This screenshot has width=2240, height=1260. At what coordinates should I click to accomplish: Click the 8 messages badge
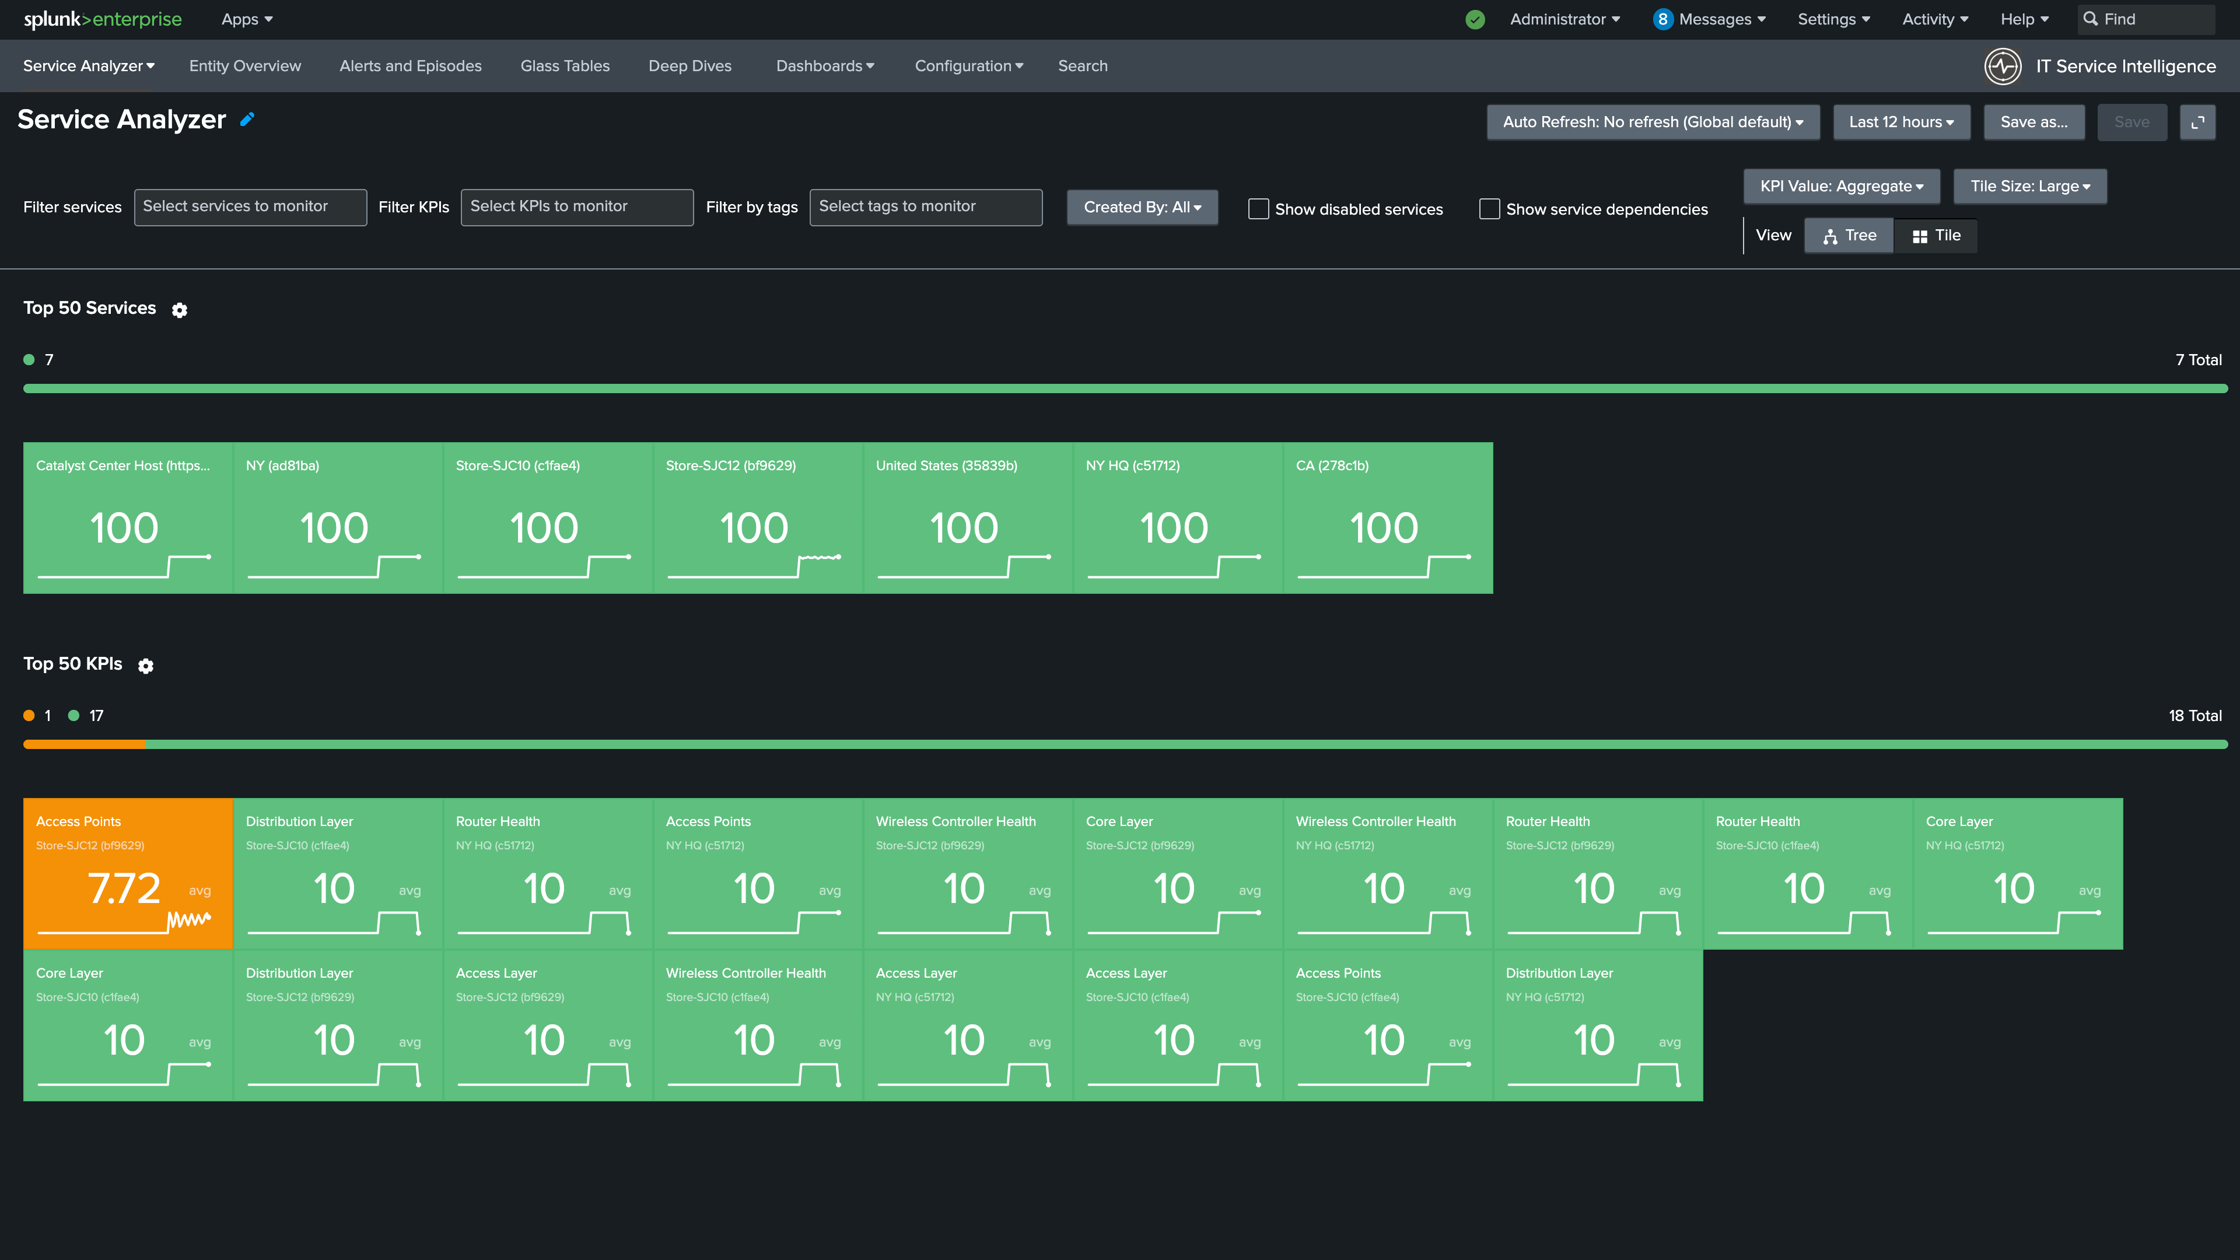[x=1662, y=19]
